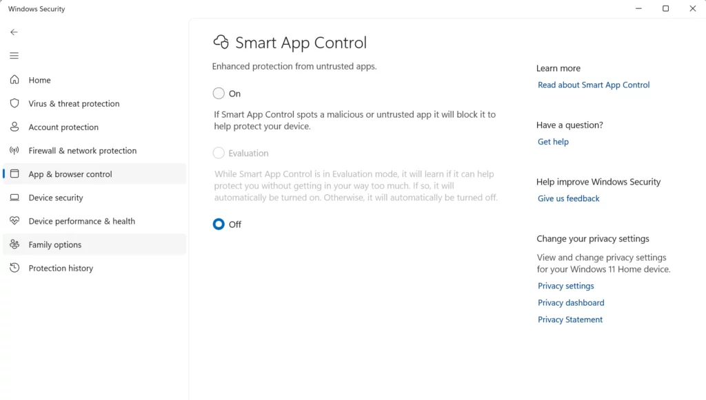This screenshot has width=706, height=400.
Task: Open Firewall & network protection
Action: click(x=94, y=151)
